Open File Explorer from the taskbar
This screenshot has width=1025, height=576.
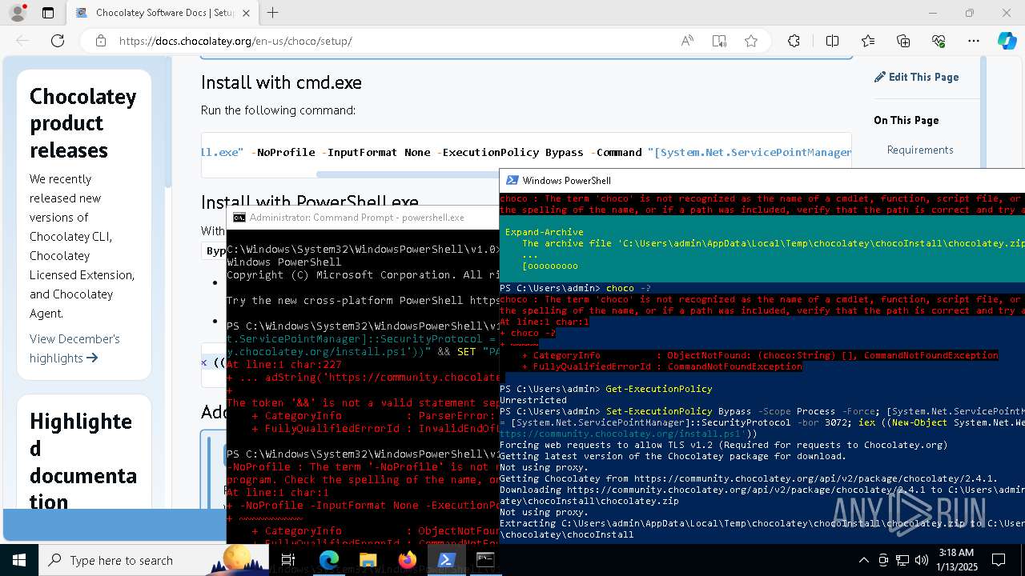368,560
